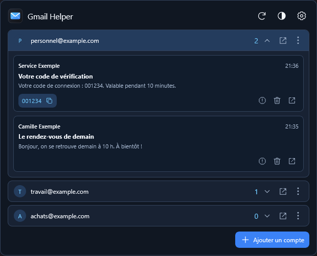
Task: Report Le rendez-vous de demain as spam
Action: [262, 161]
